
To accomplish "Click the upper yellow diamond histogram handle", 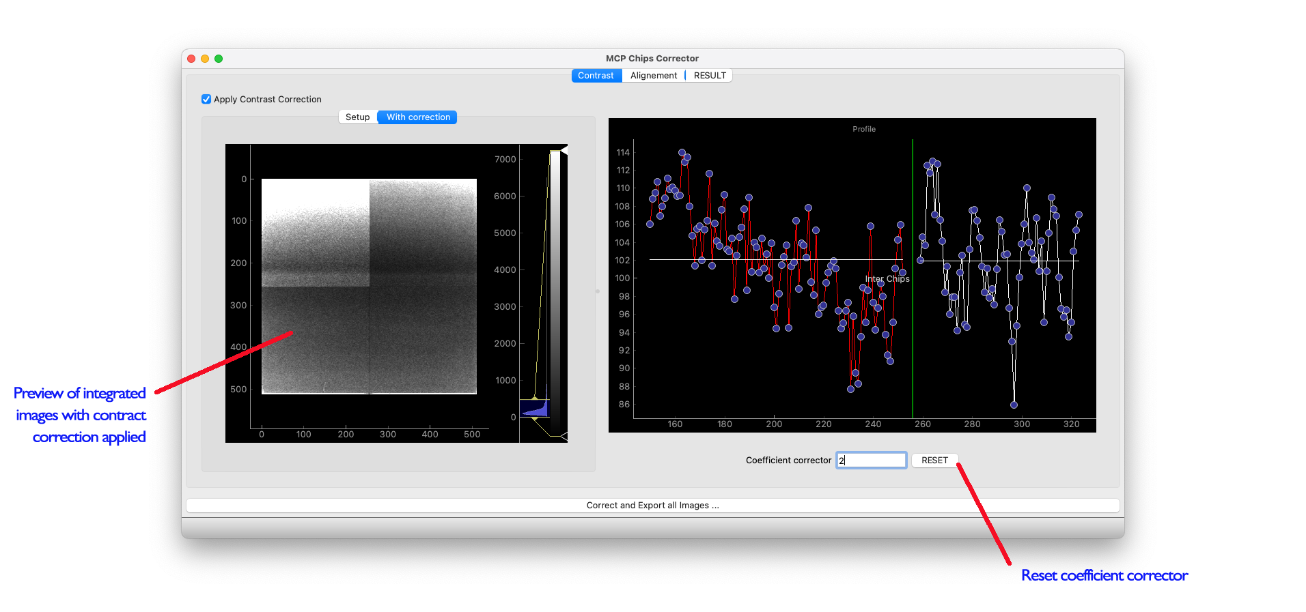I will click(x=535, y=398).
